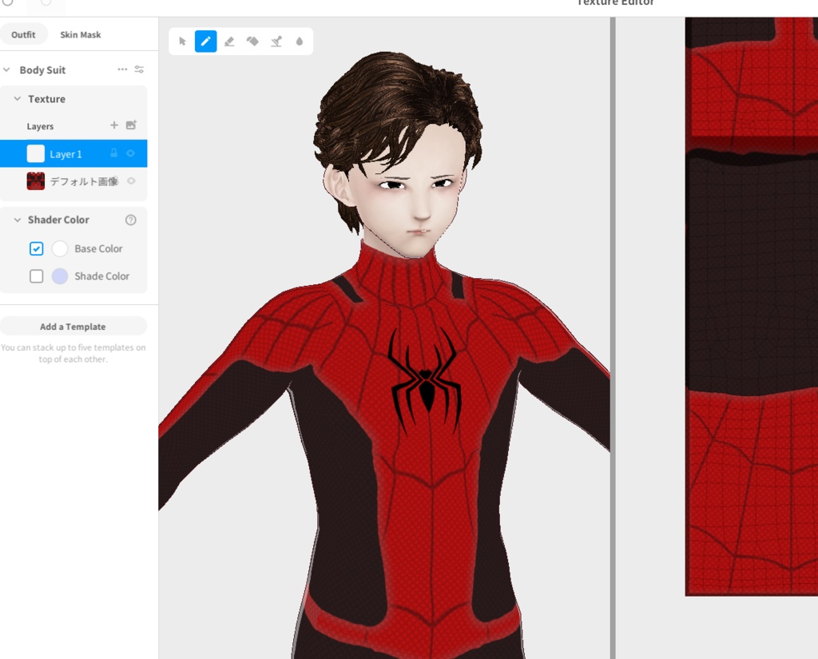
Task: Uncheck the Base Color checkbox
Action: pos(37,248)
